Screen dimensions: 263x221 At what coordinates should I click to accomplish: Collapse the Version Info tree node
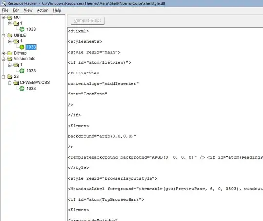pos(3,59)
